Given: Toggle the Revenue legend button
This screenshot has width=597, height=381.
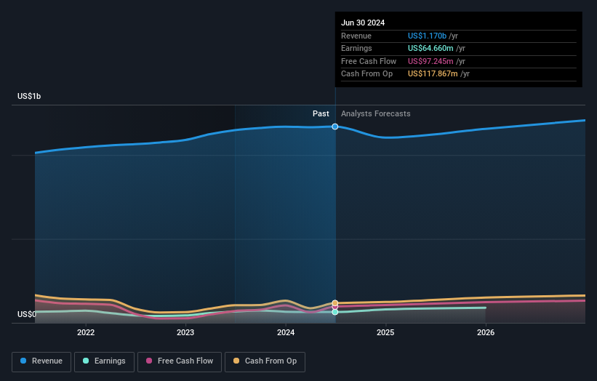Looking at the screenshot, I should pos(41,361).
